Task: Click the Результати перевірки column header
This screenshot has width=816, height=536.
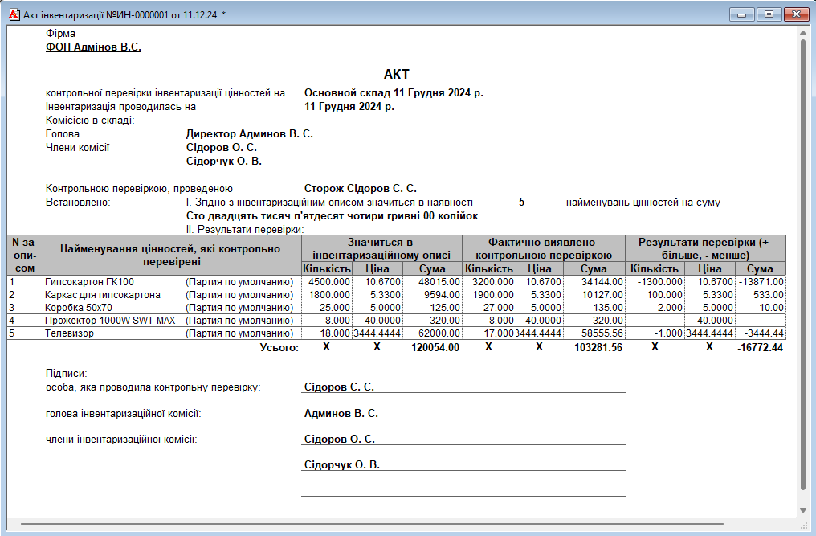Action: 705,249
